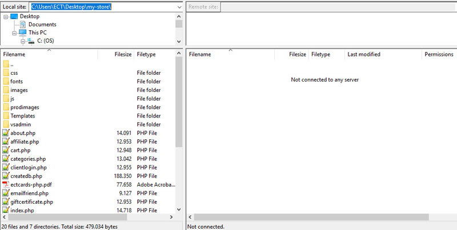The width and height of the screenshot is (457, 230).
Task: Click the vsadmin folder name
Action: pos(21,124)
